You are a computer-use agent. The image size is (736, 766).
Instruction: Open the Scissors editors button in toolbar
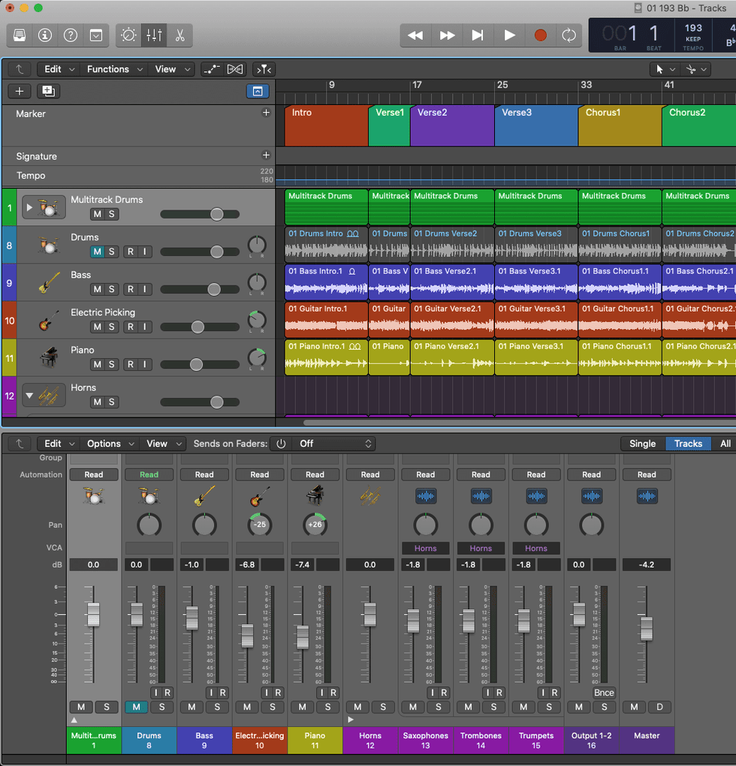[x=179, y=35]
